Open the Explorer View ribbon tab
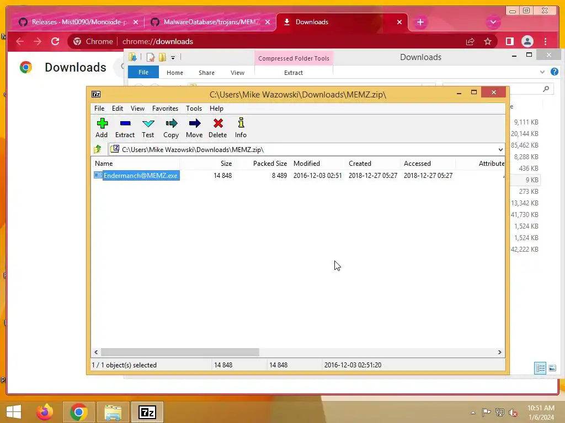Viewport: 565px width, 423px height. click(237, 72)
